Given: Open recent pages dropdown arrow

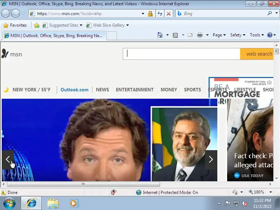Looking at the screenshot, I should (23, 14).
